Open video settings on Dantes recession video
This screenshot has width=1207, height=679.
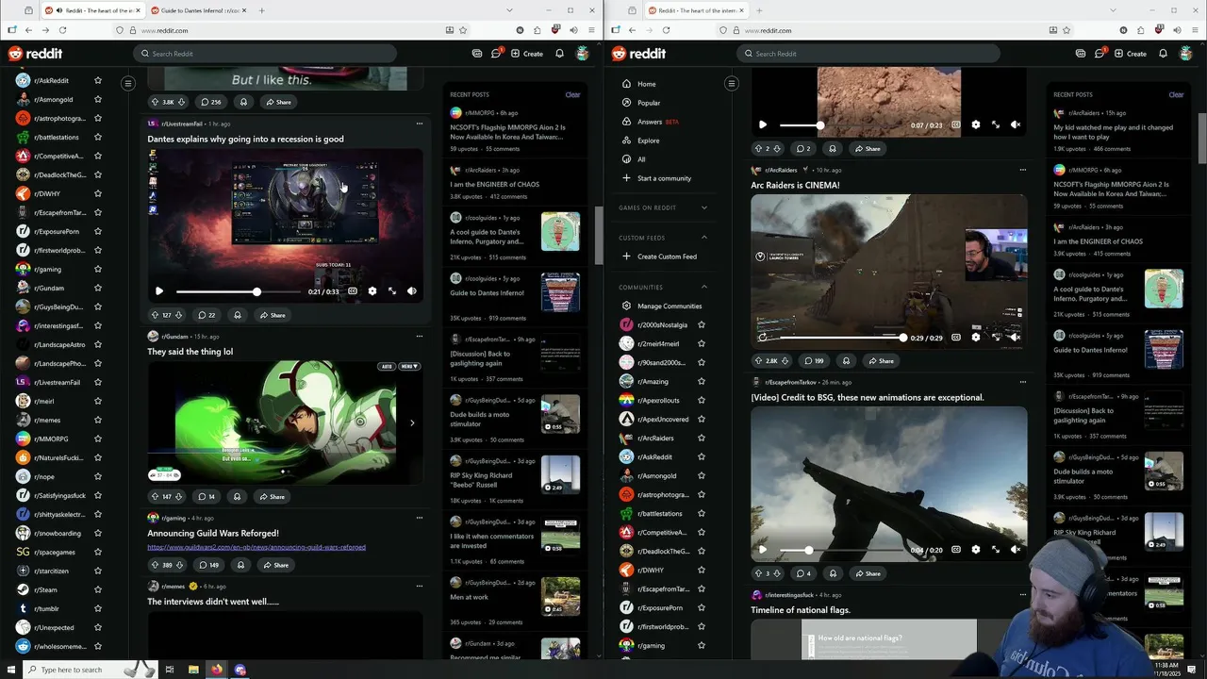click(372, 291)
